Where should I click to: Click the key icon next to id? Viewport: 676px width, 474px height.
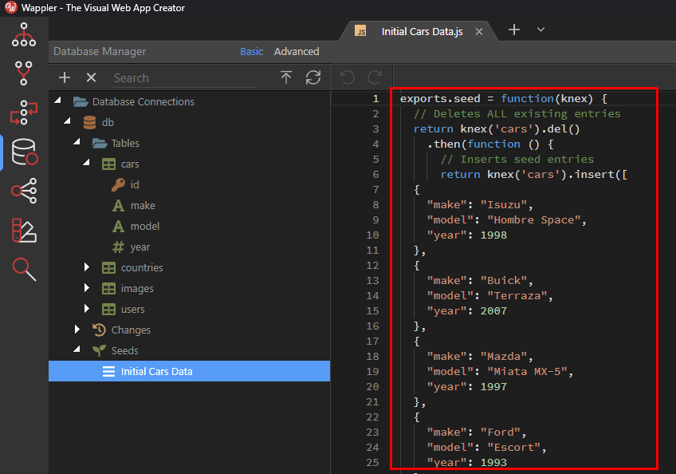tap(118, 185)
